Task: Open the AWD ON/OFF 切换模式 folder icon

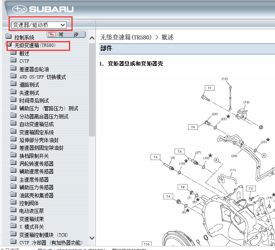Action: click(13, 76)
